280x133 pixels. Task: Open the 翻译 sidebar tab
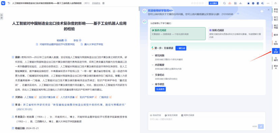click(276, 35)
